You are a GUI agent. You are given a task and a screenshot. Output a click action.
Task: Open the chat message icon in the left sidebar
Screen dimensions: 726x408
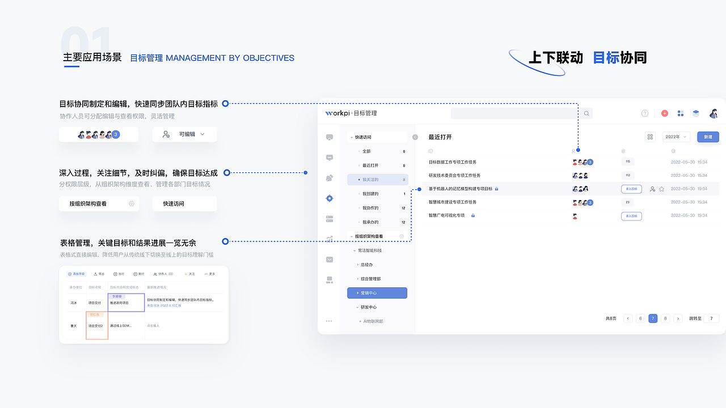pyautogui.click(x=330, y=158)
